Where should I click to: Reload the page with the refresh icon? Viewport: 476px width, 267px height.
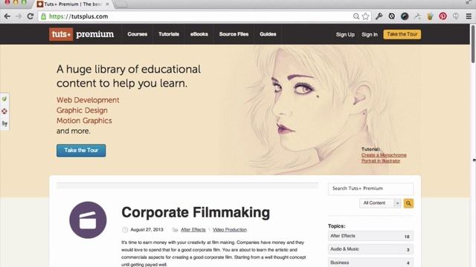click(30, 16)
